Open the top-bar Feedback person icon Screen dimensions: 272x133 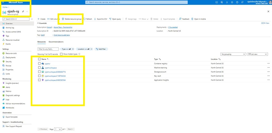pos(242,2)
